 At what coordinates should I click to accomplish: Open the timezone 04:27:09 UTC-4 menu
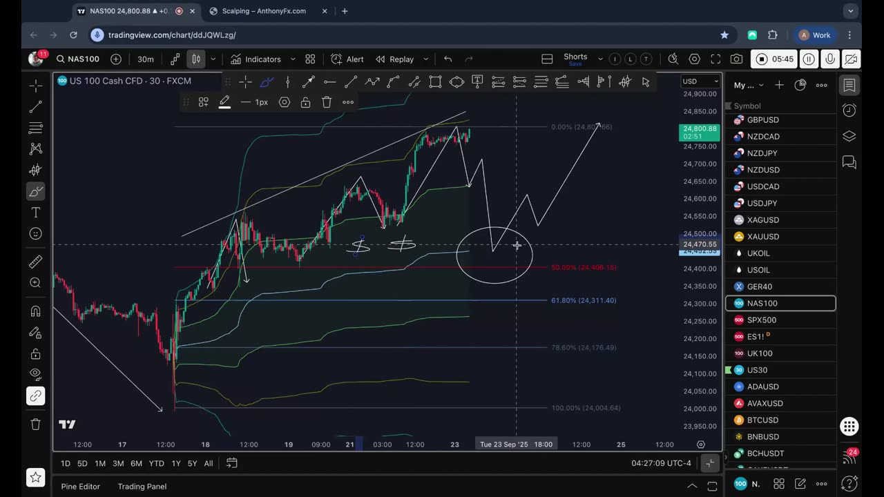click(661, 463)
